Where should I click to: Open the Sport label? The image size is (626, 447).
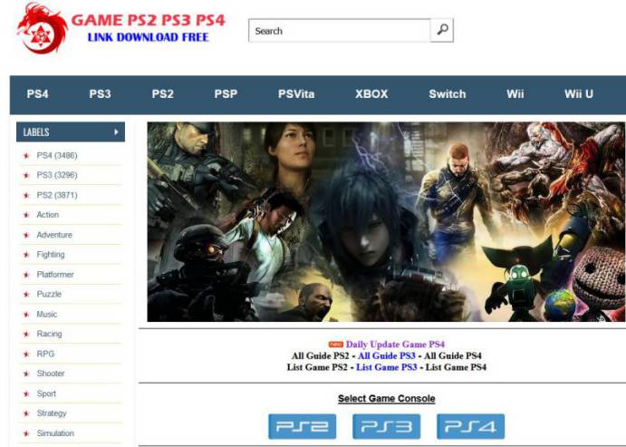[46, 394]
